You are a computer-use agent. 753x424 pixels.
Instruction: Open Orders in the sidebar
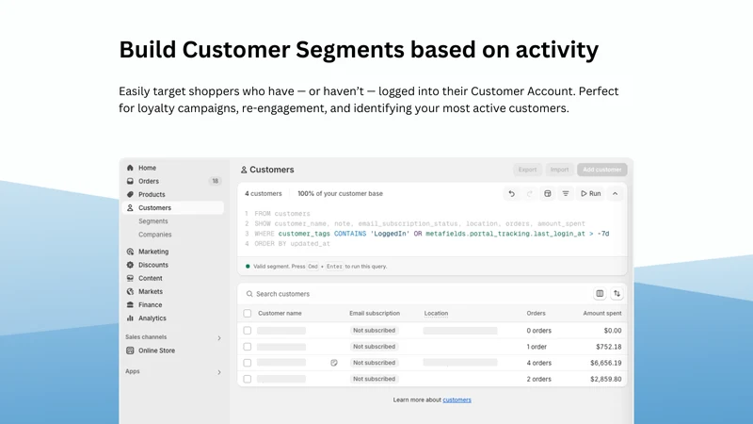pyautogui.click(x=149, y=181)
